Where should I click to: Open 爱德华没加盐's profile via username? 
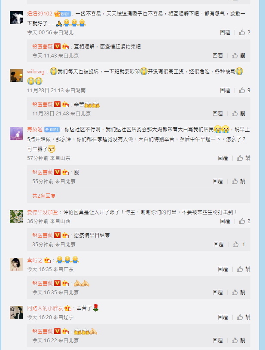point(43,212)
